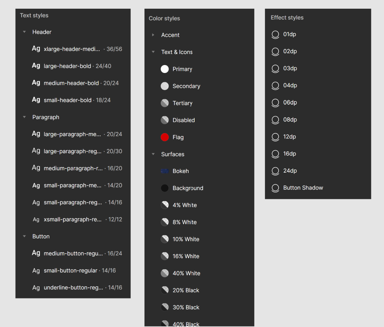The width and height of the screenshot is (384, 327).
Task: Select the Button Shadow effect icon
Action: [275, 188]
